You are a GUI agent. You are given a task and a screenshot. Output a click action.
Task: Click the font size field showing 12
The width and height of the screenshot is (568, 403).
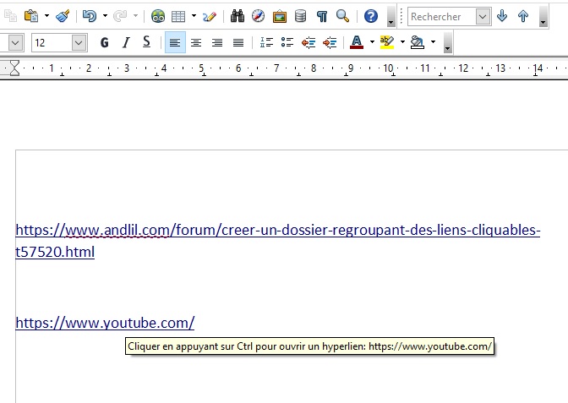(x=52, y=43)
